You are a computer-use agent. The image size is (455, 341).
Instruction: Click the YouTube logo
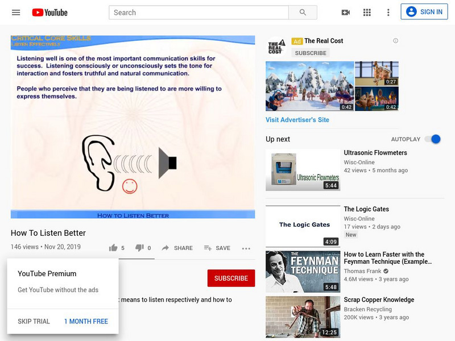[49, 13]
